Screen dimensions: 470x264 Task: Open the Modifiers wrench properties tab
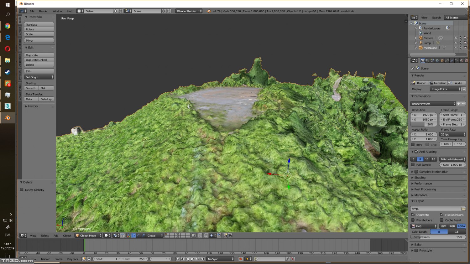pos(452,60)
